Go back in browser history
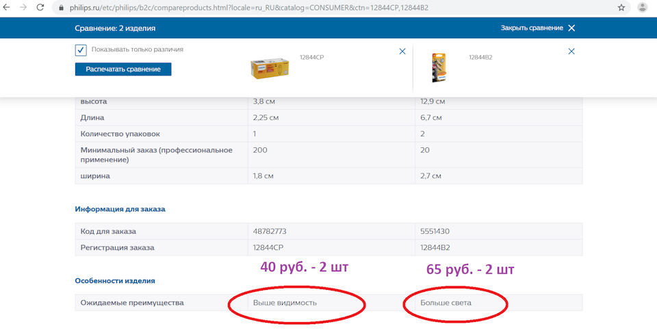The width and height of the screenshot is (657, 331). pos(7,8)
